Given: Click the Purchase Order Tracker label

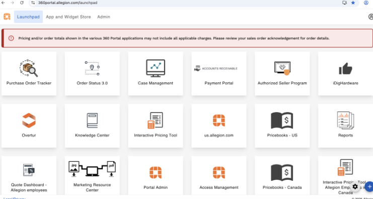Looking at the screenshot, I should point(29,83).
